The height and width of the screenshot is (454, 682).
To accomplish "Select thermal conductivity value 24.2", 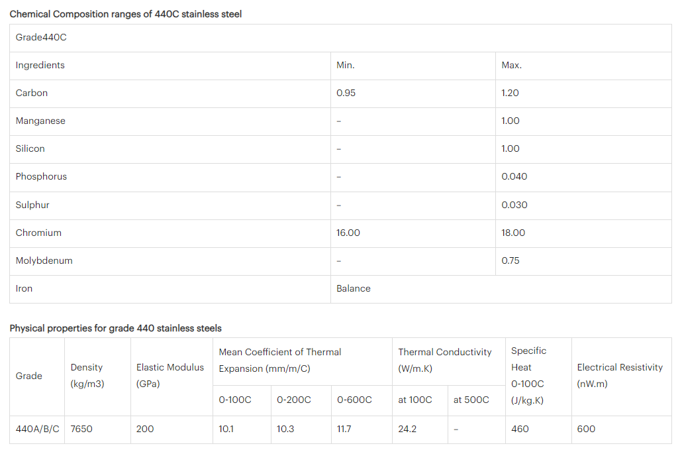I will coord(407,429).
